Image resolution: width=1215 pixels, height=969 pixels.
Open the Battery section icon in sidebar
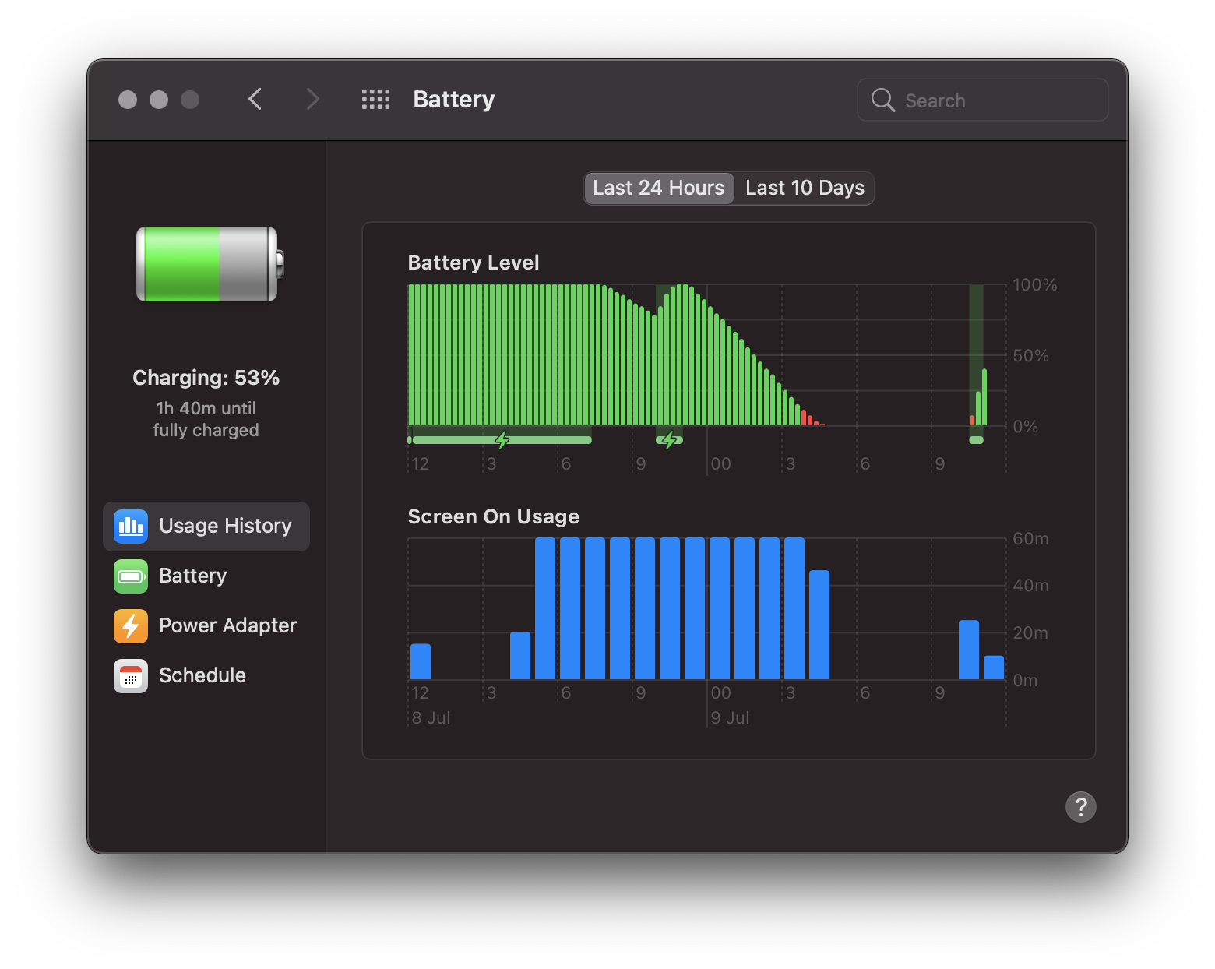(x=130, y=576)
